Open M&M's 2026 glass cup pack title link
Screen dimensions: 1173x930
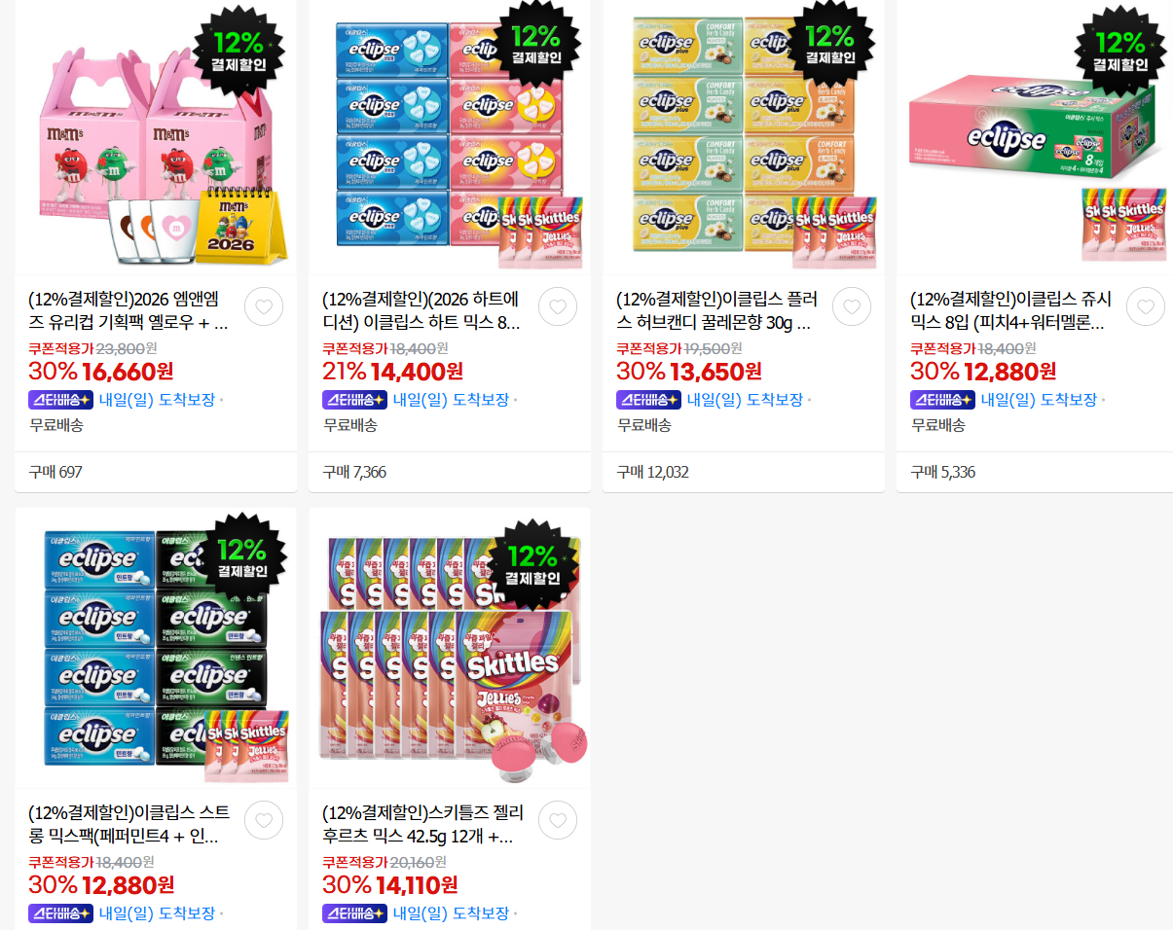pos(129,311)
